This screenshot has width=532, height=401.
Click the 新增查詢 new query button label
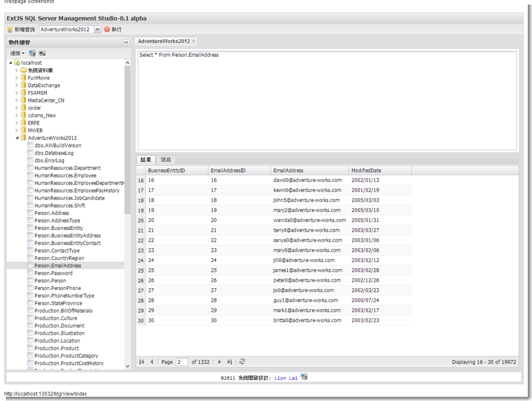point(25,29)
